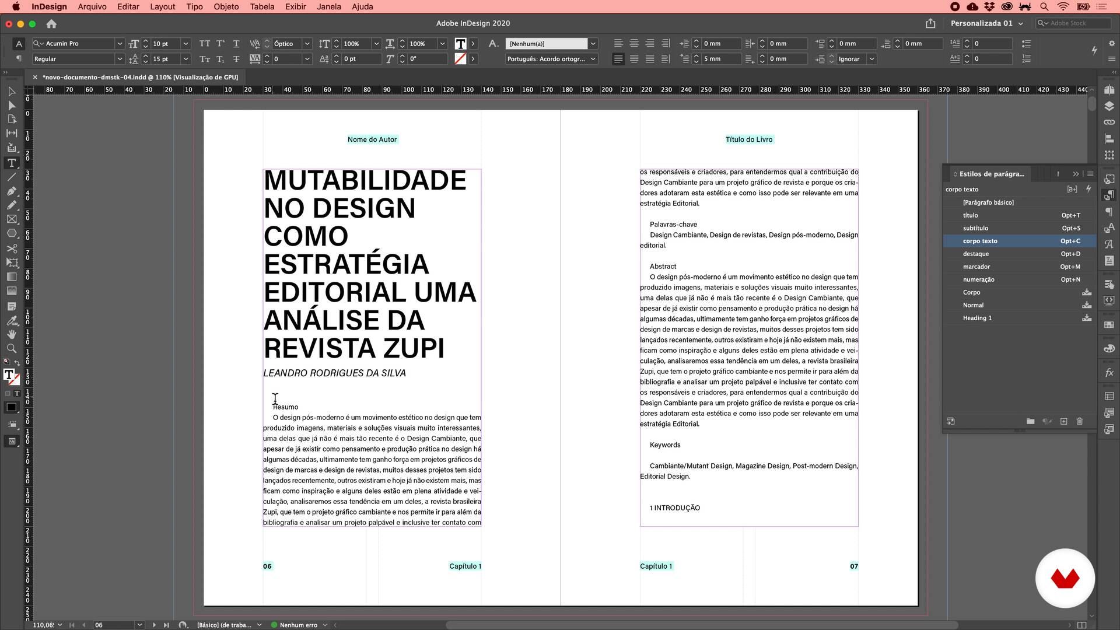Click character fill color swatch
This screenshot has width=1120, height=630.
coord(460,44)
